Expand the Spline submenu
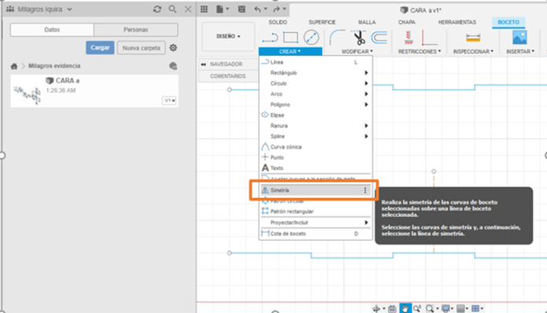 pyautogui.click(x=316, y=136)
